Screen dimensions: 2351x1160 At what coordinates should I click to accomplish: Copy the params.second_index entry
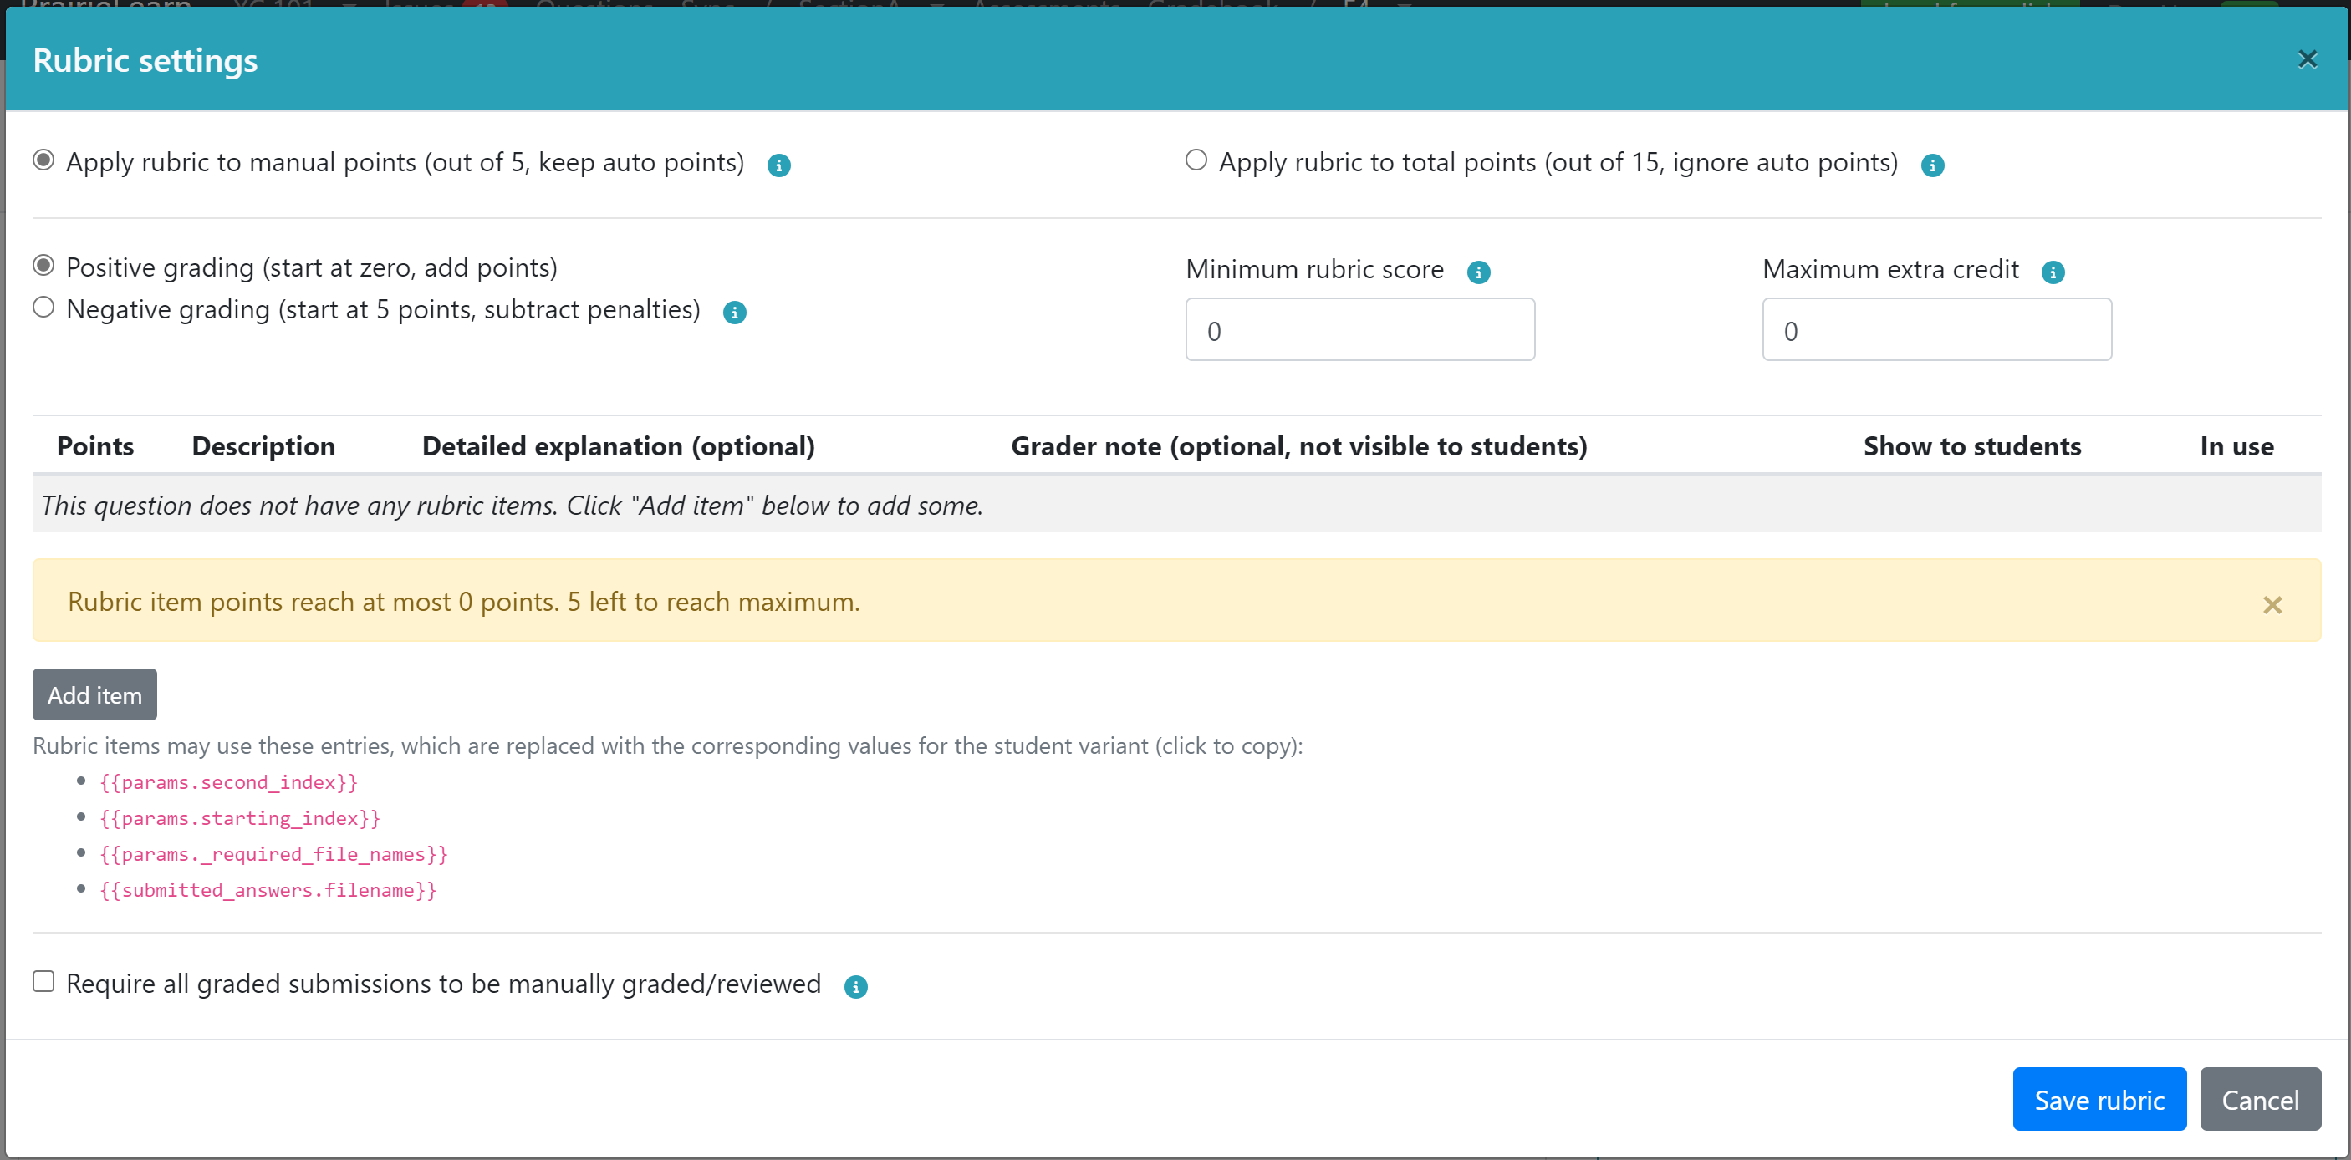point(228,782)
